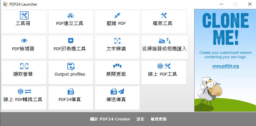Launch PDF檢視器 label

[23, 49]
